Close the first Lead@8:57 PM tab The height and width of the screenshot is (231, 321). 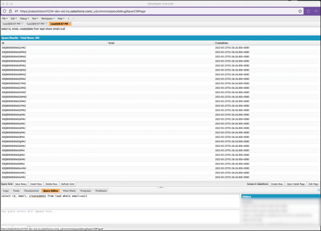tap(22, 24)
